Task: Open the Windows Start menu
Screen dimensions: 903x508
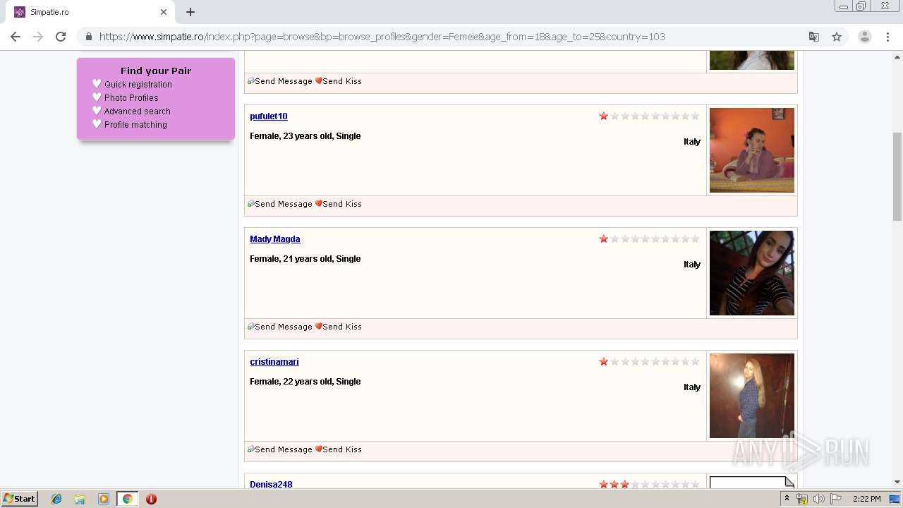Action: [x=20, y=499]
